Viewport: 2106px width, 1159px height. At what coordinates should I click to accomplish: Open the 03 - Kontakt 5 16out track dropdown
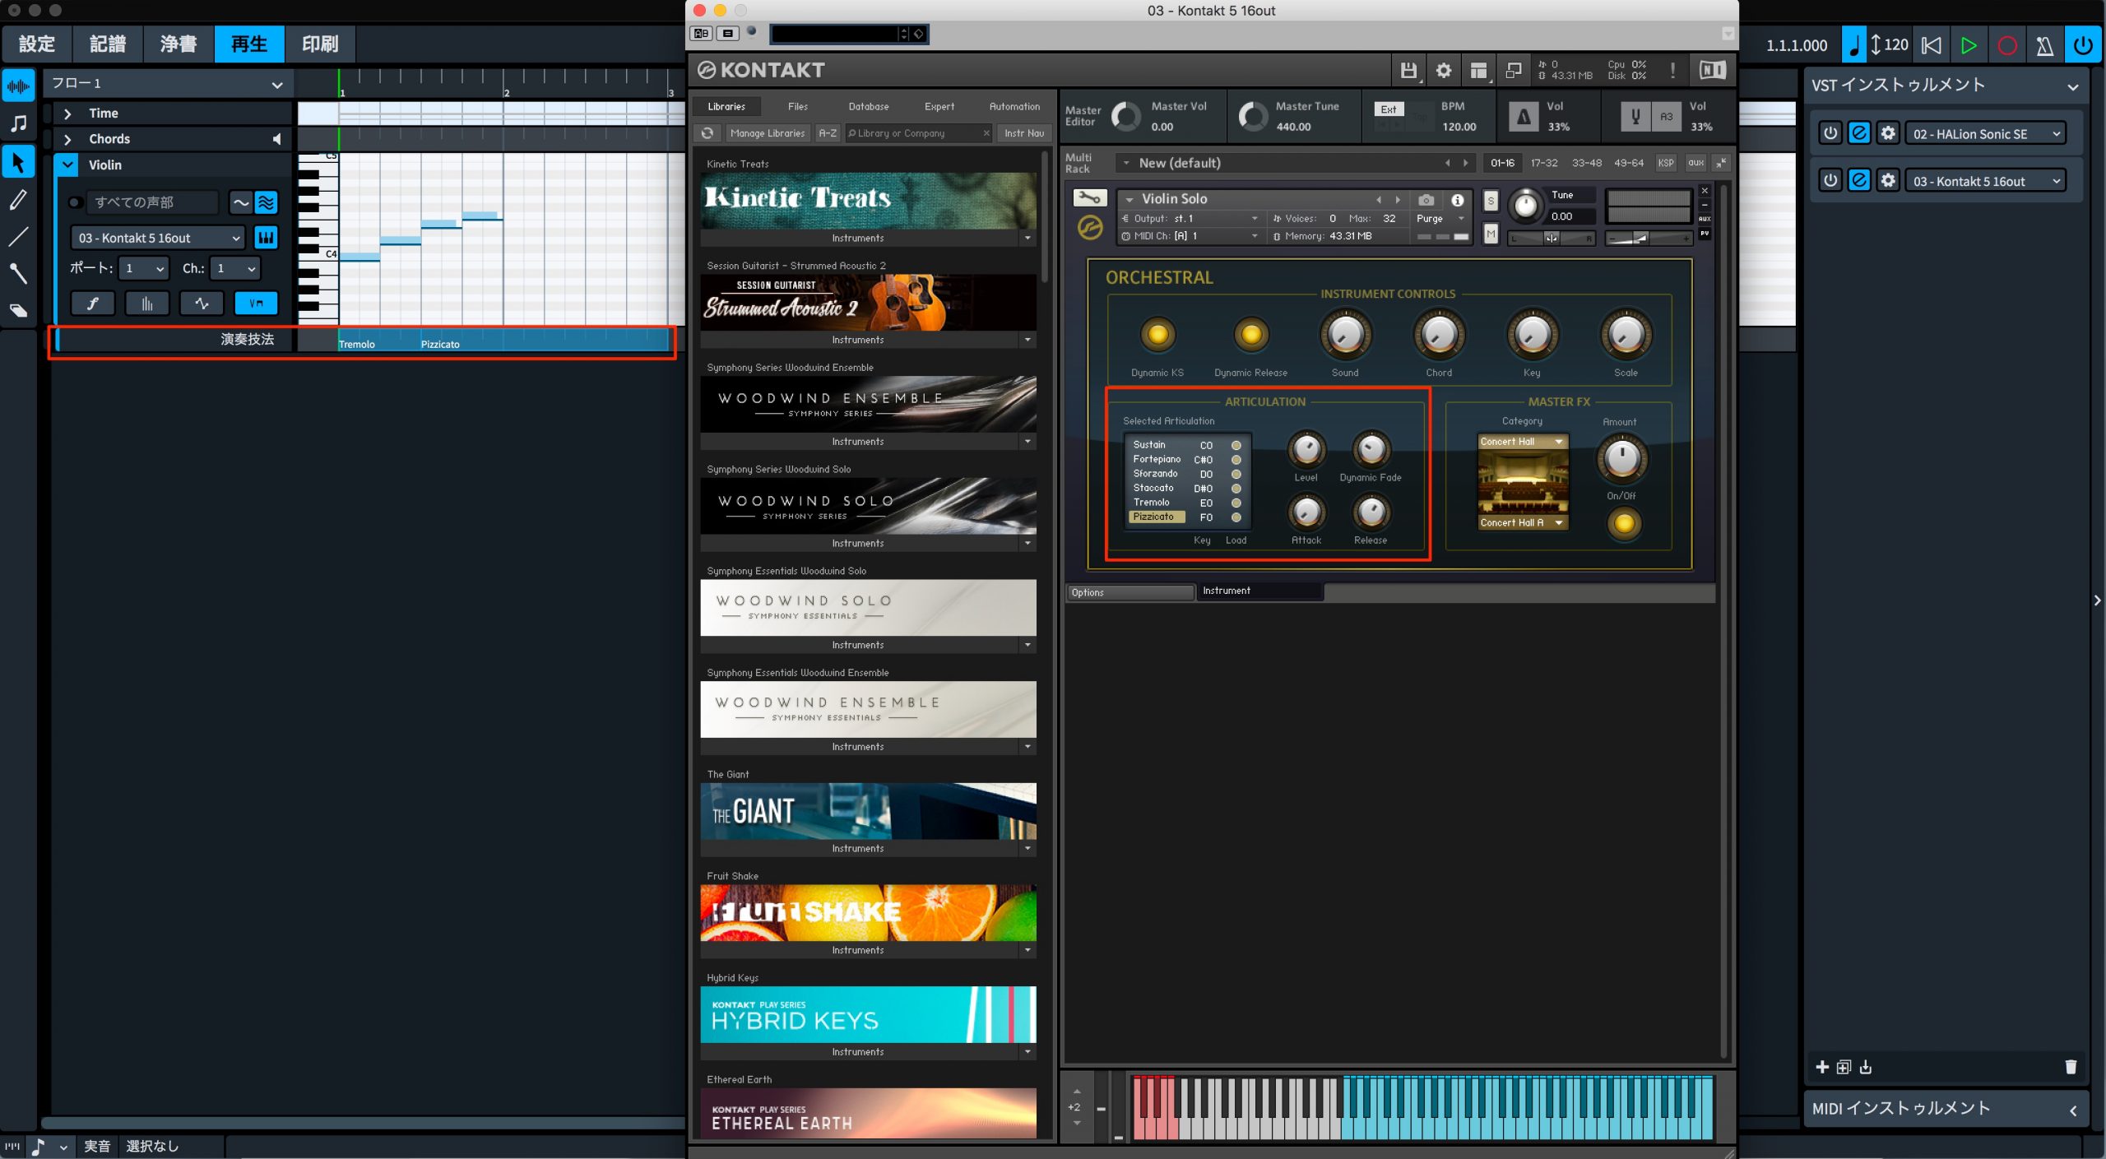pyautogui.click(x=158, y=238)
